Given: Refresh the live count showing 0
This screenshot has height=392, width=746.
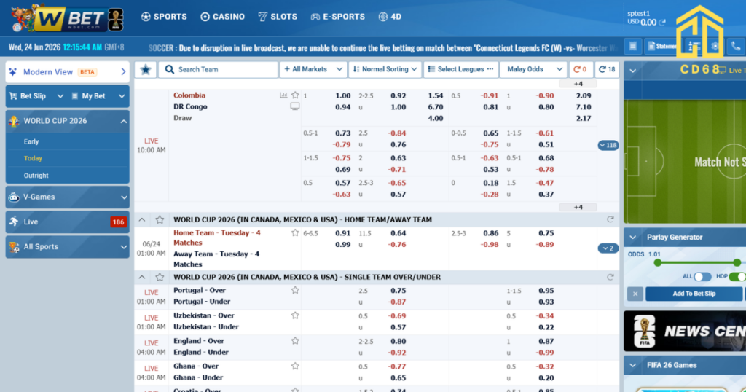Looking at the screenshot, I should (581, 69).
